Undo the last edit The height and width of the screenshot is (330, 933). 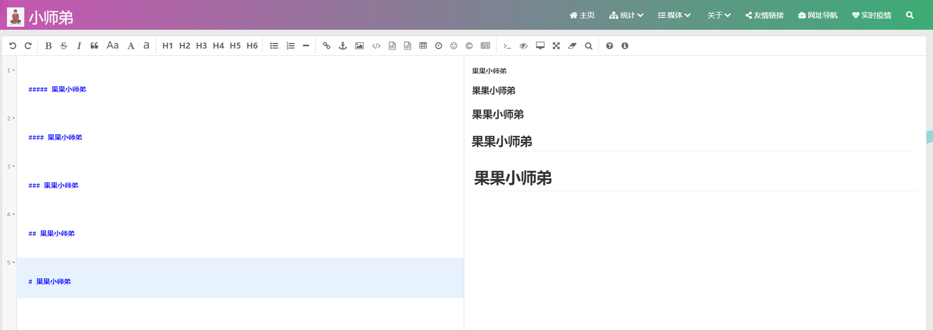click(13, 46)
